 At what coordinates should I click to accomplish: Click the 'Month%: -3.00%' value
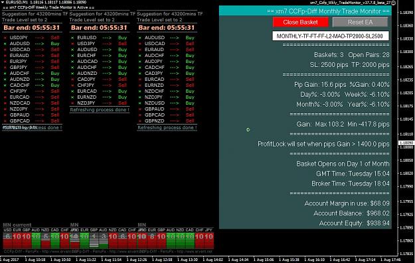pyautogui.click(x=319, y=105)
